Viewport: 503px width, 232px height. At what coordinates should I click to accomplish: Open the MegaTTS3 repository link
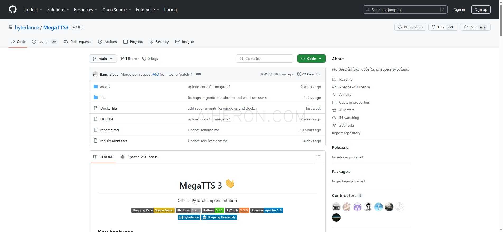click(x=56, y=27)
